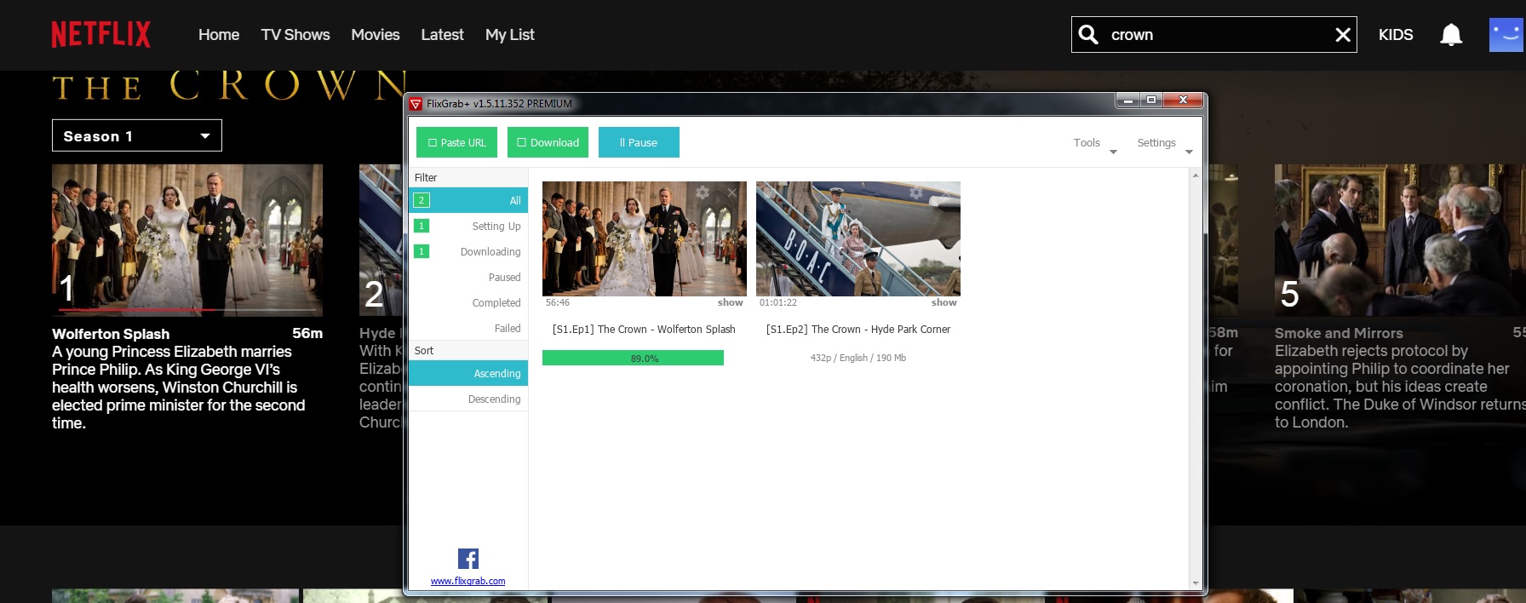This screenshot has width=1526, height=603.
Task: Click the Wolferton Splash episode title on Netflix
Action: 111,334
